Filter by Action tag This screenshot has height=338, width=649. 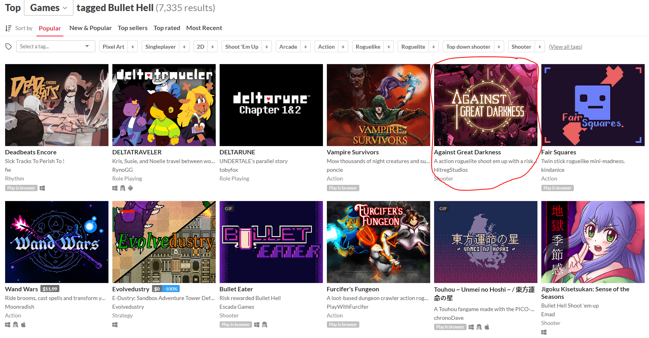coord(326,47)
